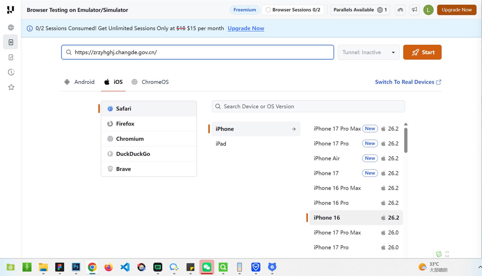Choose Firefox in browser list
482x276 pixels.
pos(149,124)
